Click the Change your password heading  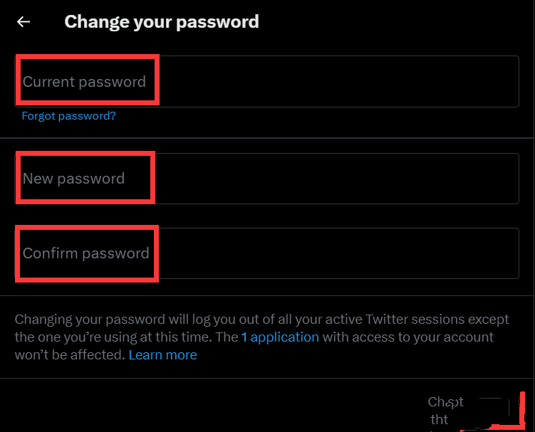pos(162,22)
